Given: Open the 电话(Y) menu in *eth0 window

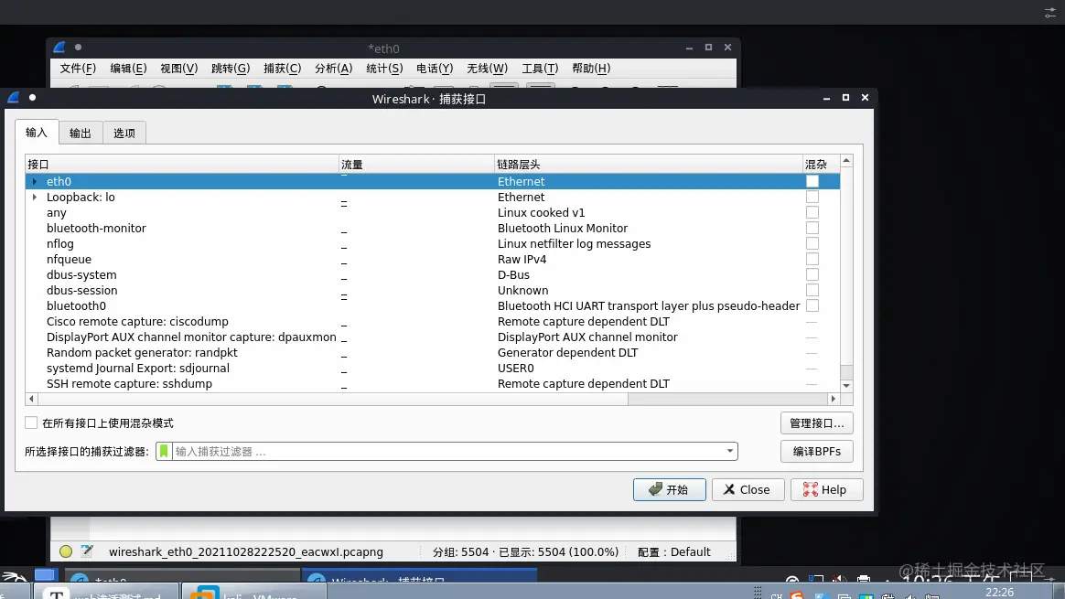Looking at the screenshot, I should pos(435,68).
